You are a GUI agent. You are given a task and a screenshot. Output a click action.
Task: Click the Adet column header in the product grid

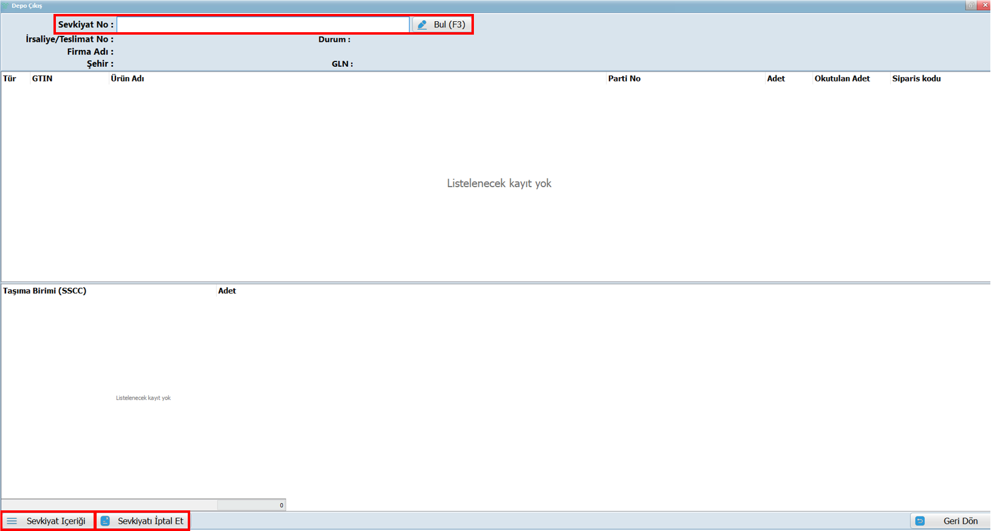775,78
